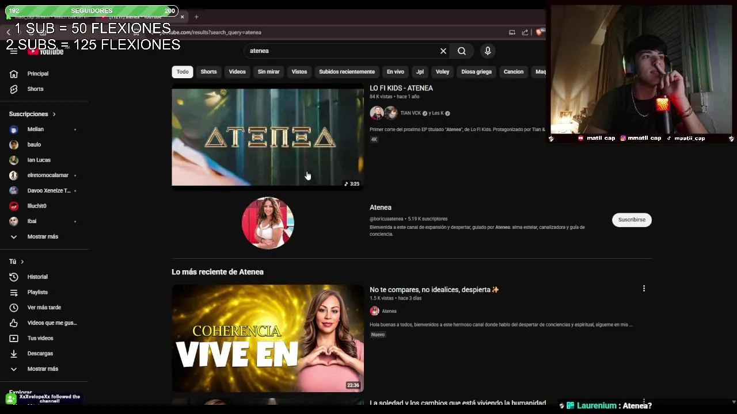The image size is (737, 414).
Task: Click TIAN VCK channel avatar under LO FI KIDS
Action: click(x=377, y=113)
